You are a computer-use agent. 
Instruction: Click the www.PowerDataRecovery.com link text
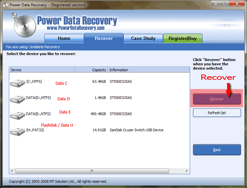[76, 28]
